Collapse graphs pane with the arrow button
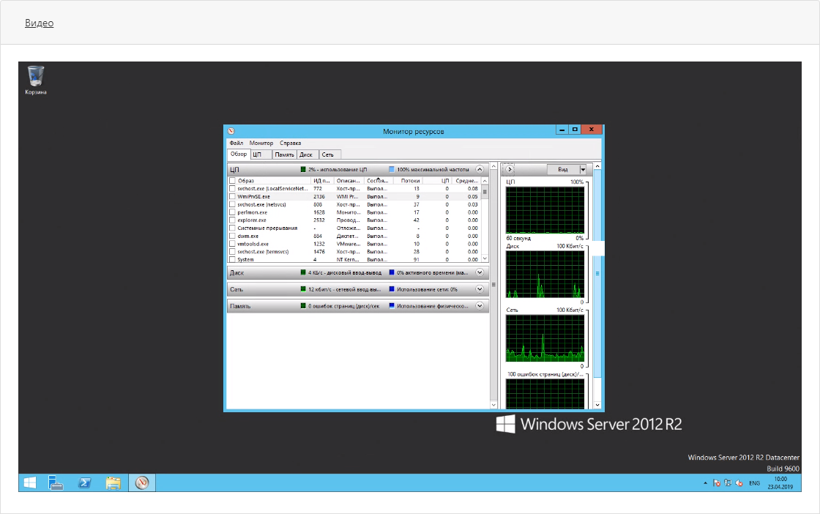The width and height of the screenshot is (820, 514). [510, 169]
